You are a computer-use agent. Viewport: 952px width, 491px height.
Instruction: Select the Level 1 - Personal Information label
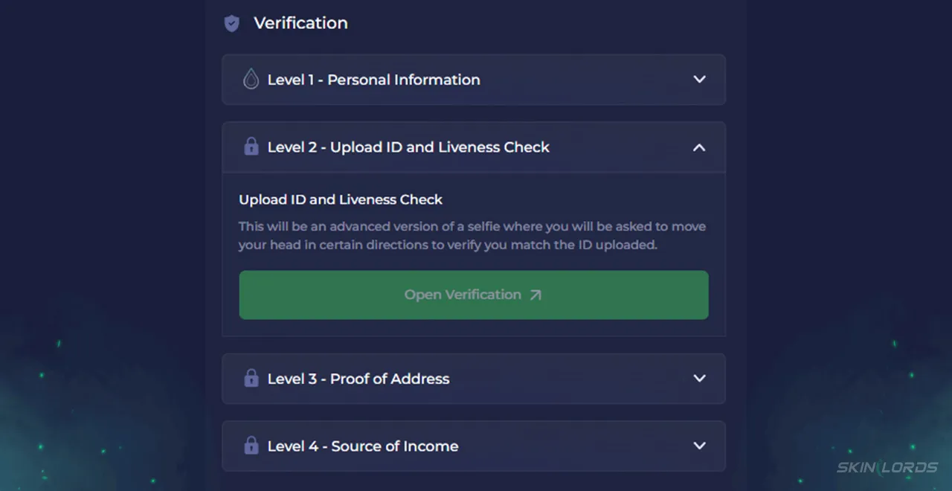pyautogui.click(x=373, y=80)
